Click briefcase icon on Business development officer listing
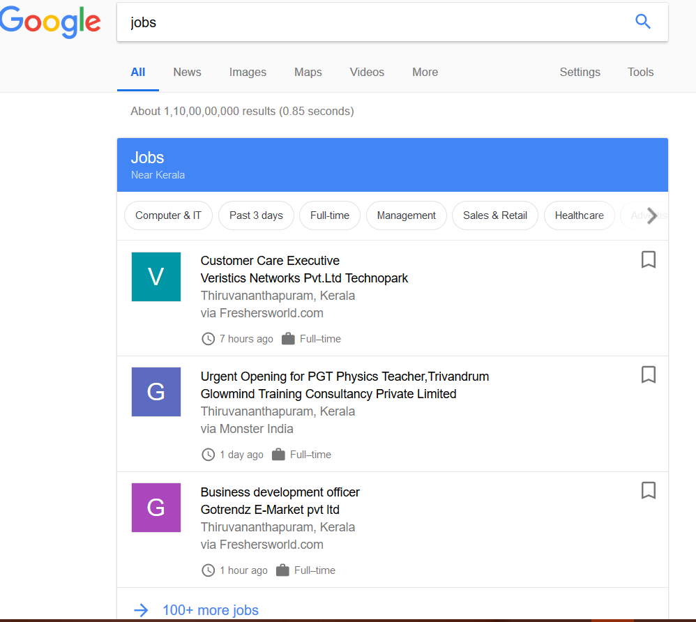Image resolution: width=696 pixels, height=622 pixels. pos(282,570)
